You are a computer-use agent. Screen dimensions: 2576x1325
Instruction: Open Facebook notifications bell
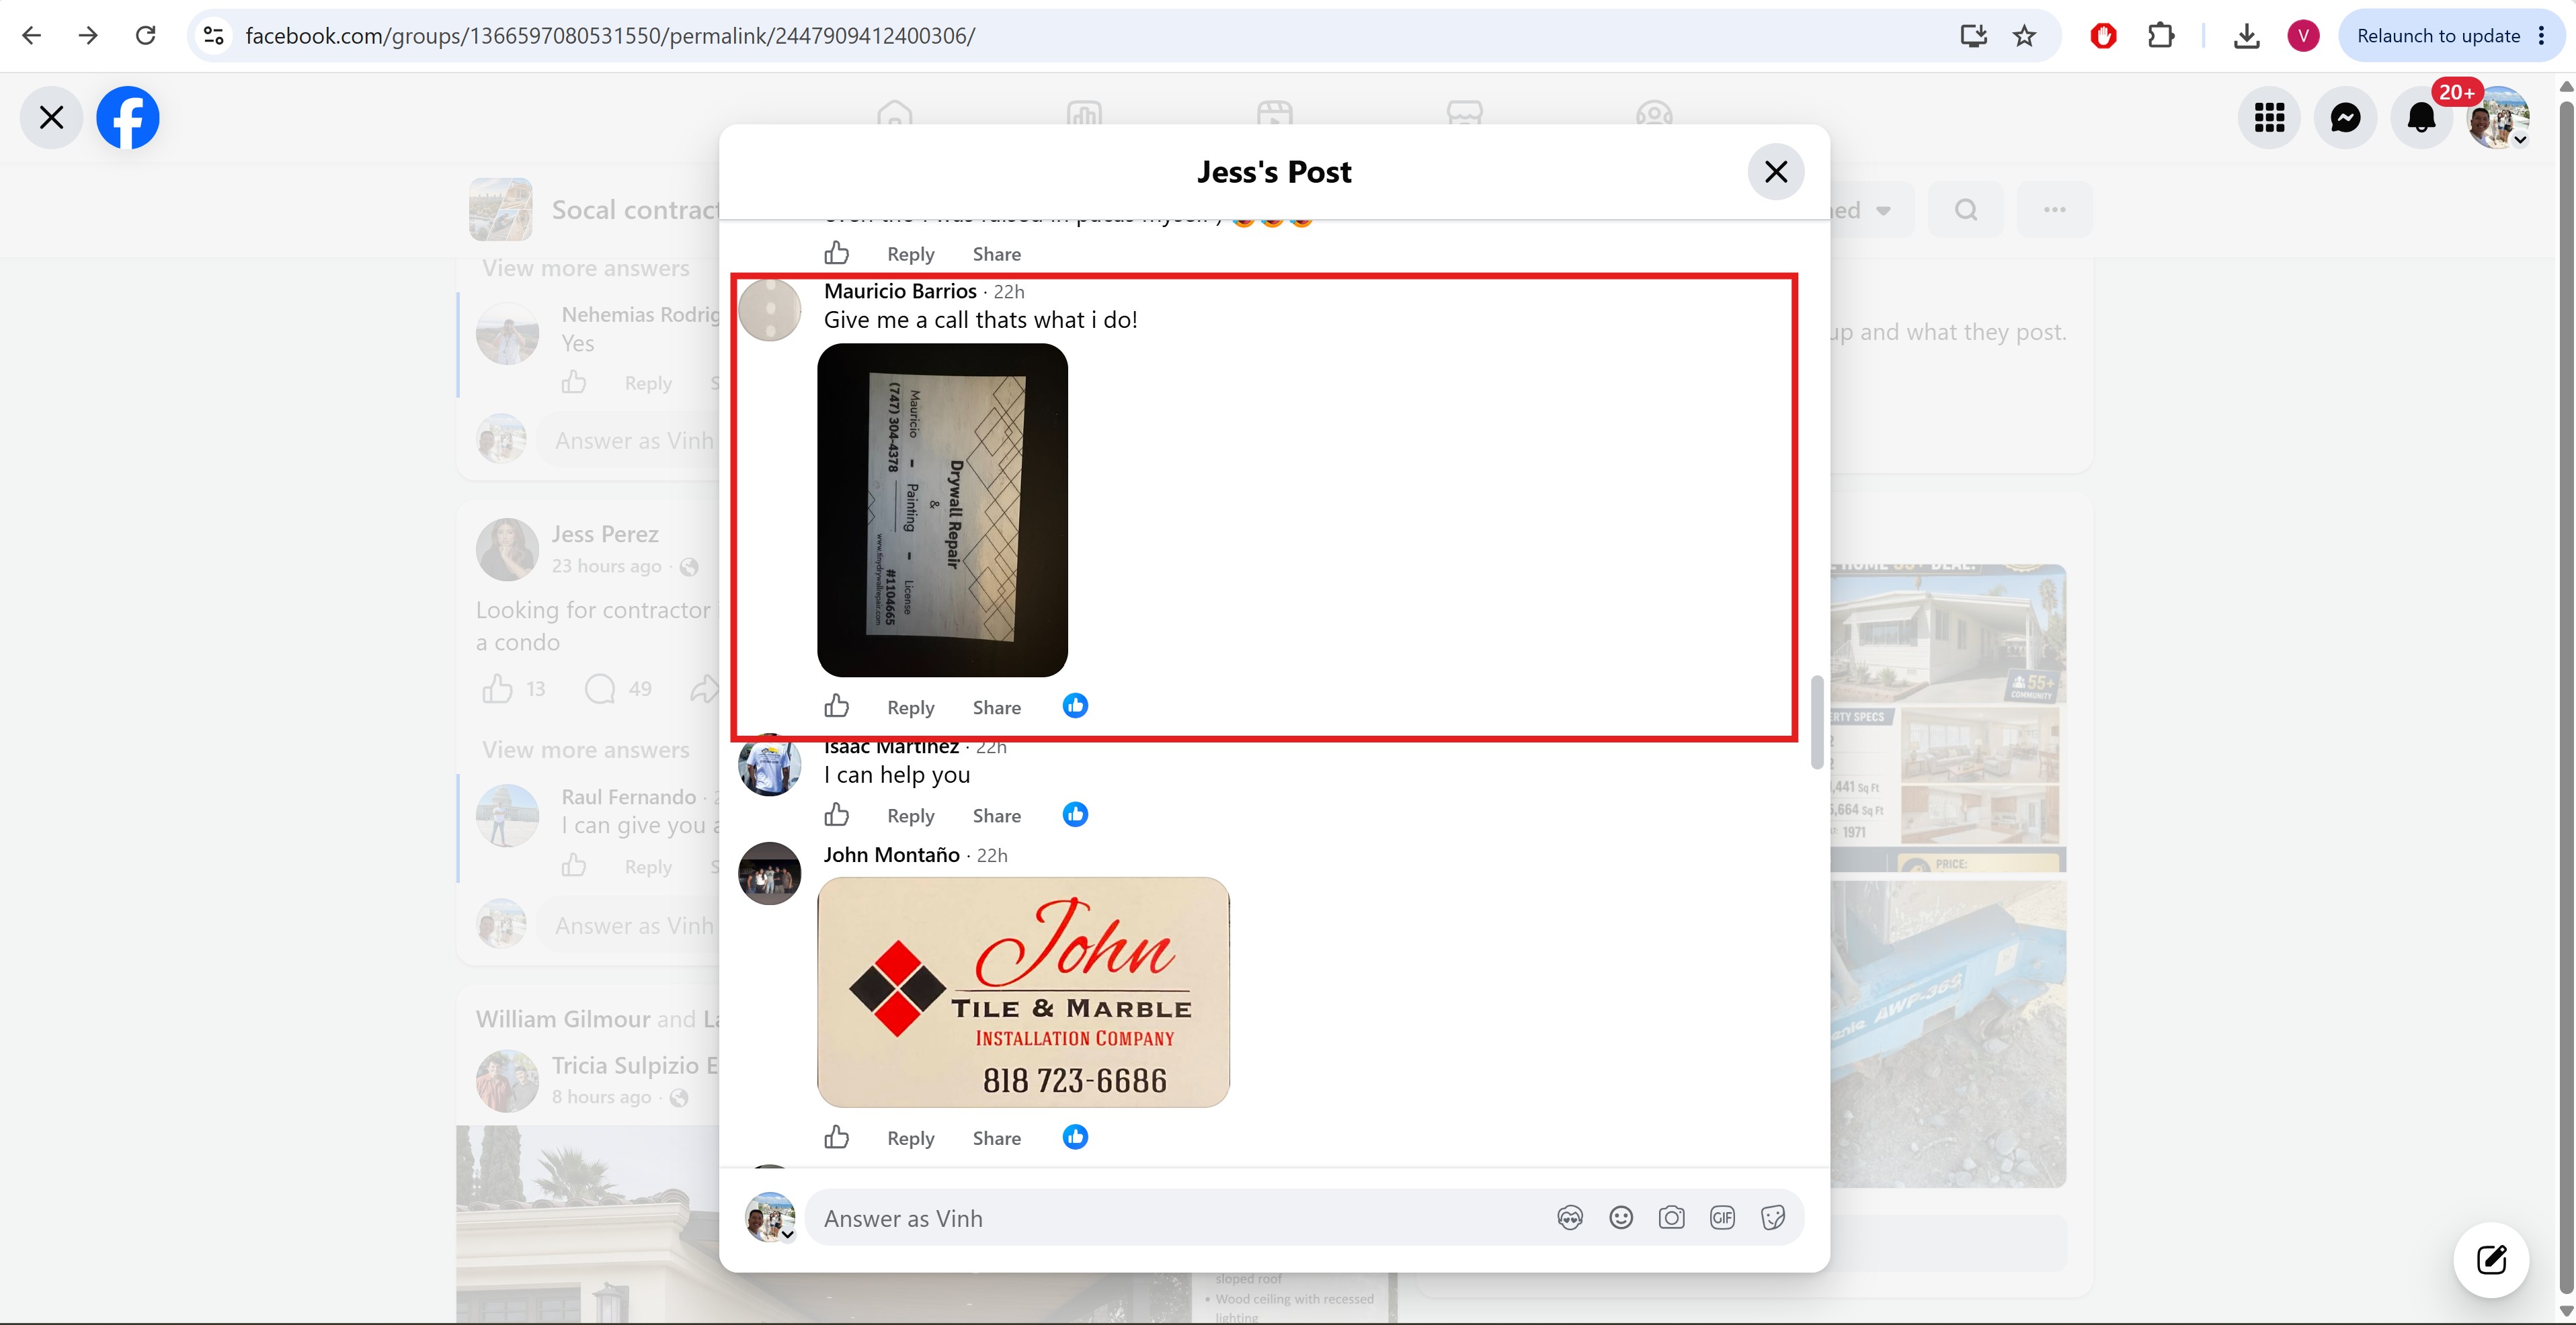pyautogui.click(x=2421, y=118)
